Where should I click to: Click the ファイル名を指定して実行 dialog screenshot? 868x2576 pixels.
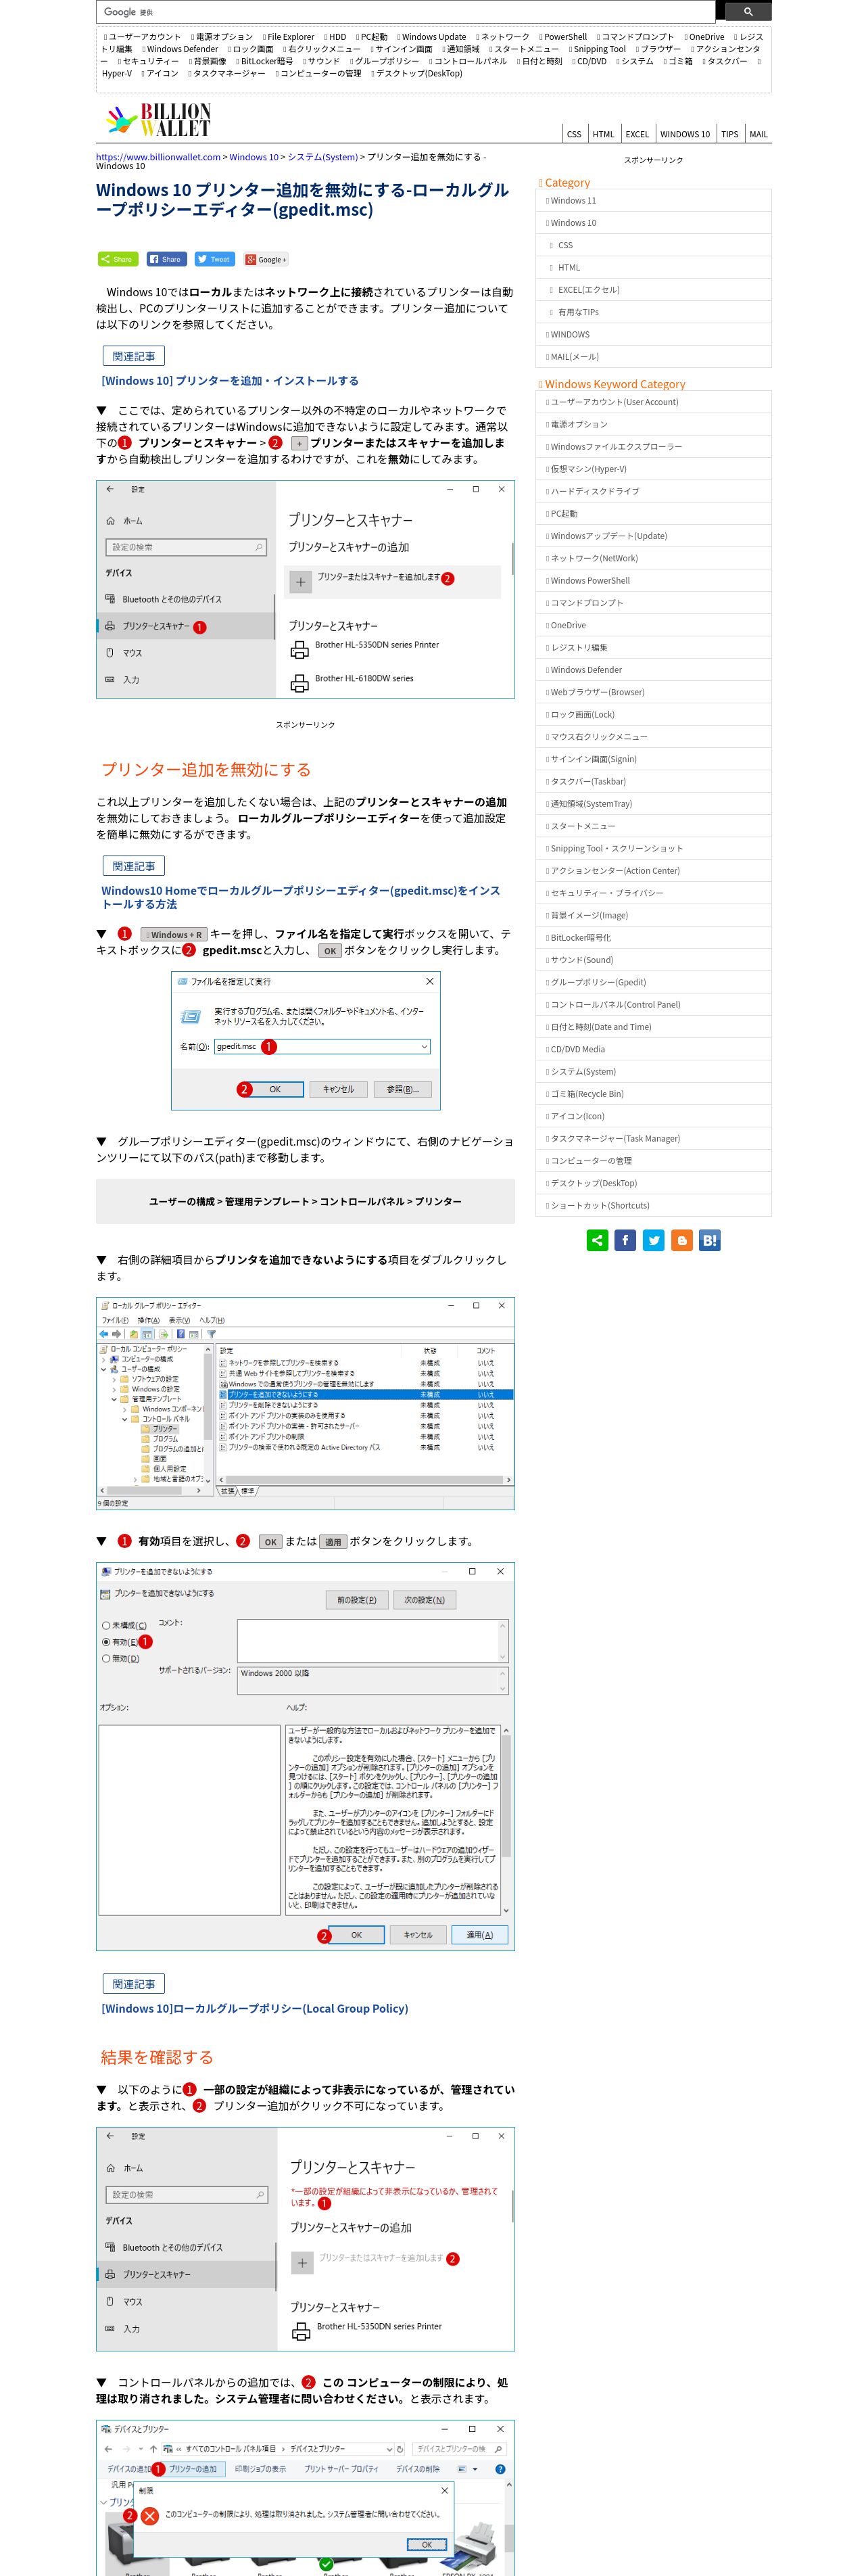[x=306, y=1041]
